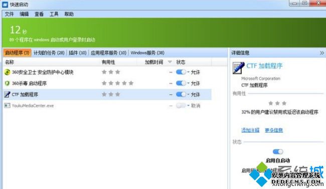Click the 有用性 column header
326x189 pixels.
[108, 62]
